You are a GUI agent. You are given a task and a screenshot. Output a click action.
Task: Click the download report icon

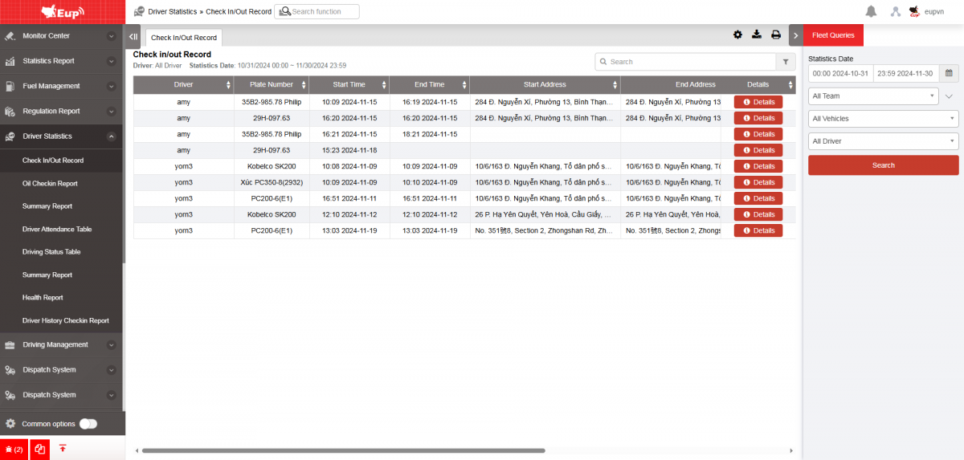pos(757,35)
